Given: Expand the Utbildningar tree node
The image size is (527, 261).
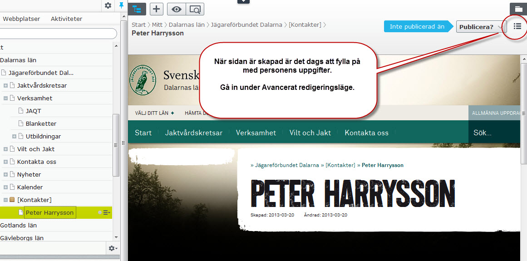Looking at the screenshot, I should 14,136.
